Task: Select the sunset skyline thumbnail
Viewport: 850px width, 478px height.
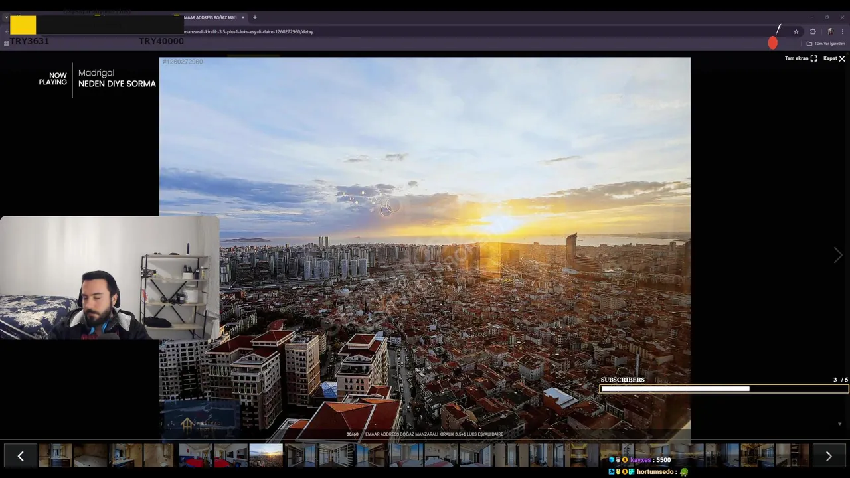Action: pos(266,455)
